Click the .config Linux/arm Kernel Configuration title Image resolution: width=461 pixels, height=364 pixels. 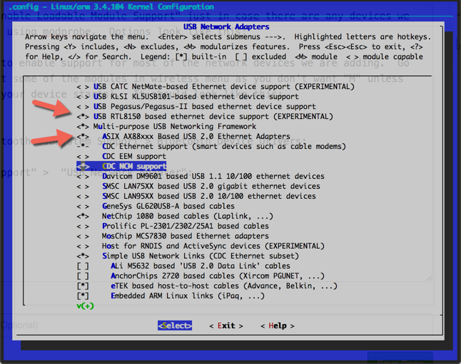(111, 6)
